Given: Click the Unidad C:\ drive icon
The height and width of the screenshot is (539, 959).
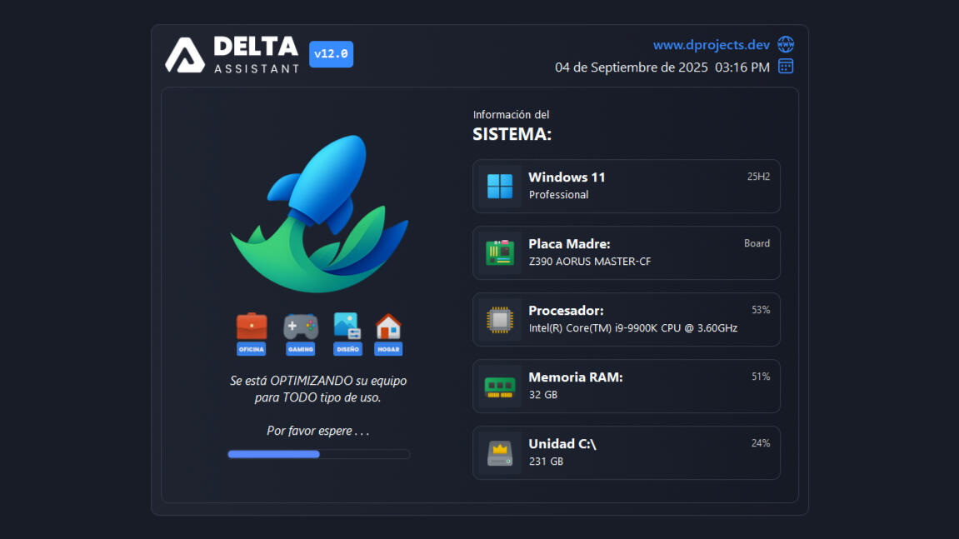Looking at the screenshot, I should tap(500, 453).
